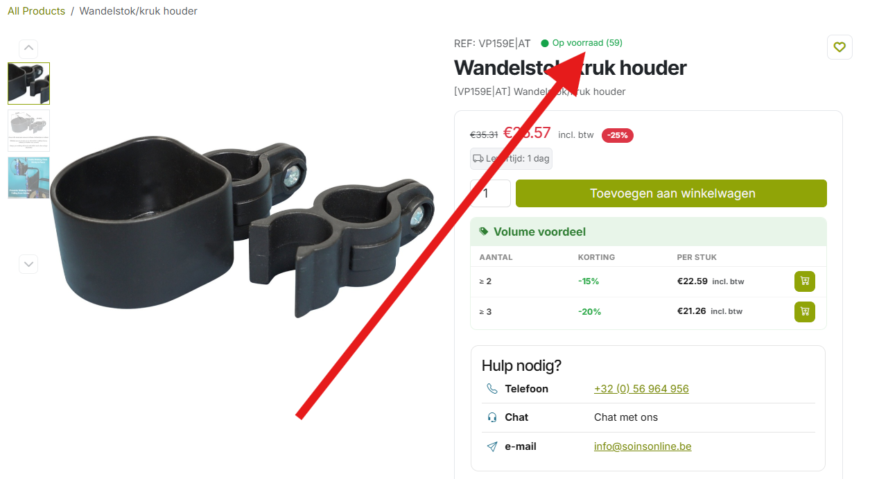The image size is (870, 479).
Task: Click Toevoegen aan winkelwagen button
Action: coord(671,193)
